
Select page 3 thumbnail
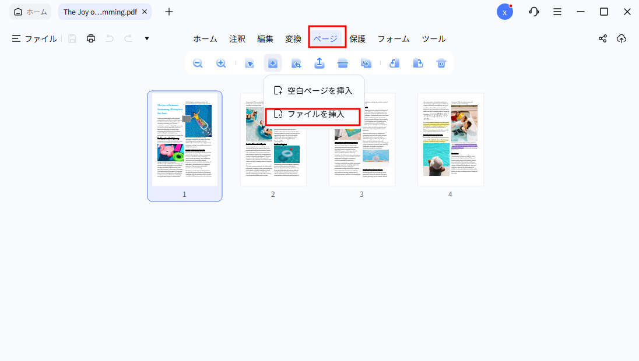[x=361, y=140]
